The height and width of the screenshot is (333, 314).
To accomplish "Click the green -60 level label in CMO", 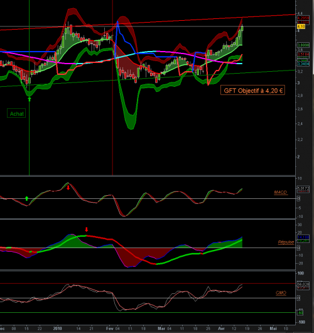I will point(300,313).
